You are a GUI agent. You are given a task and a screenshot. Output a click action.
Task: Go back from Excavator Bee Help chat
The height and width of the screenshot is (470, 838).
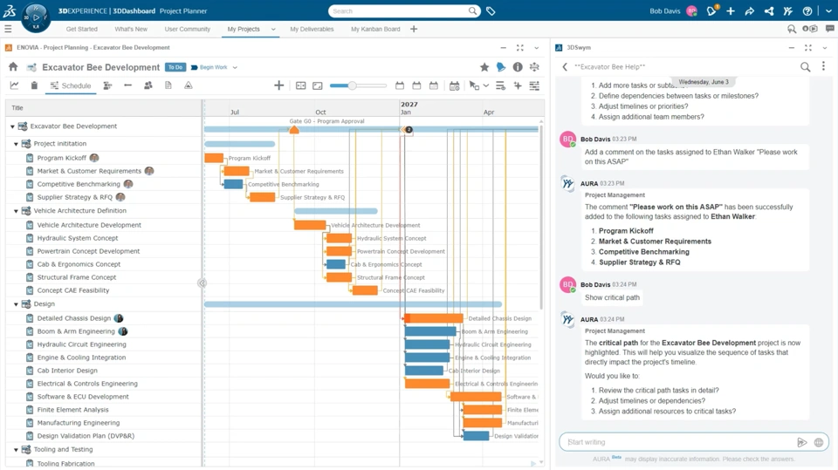565,67
